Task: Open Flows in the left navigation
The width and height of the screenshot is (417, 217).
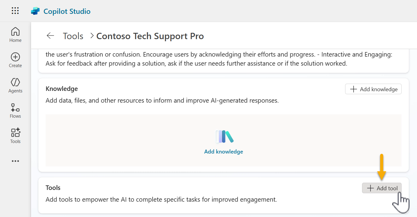Action: [15, 111]
